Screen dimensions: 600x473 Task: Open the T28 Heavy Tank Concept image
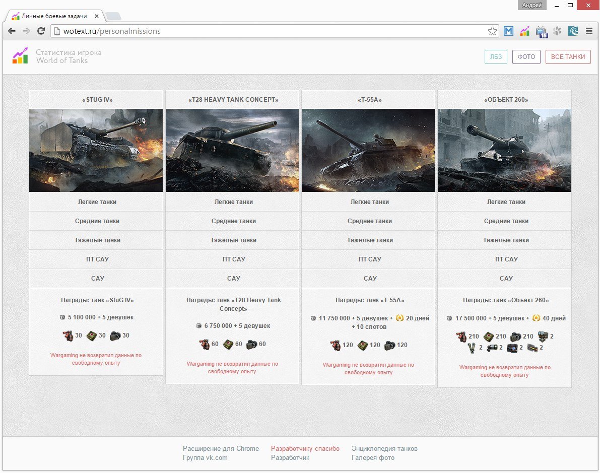232,151
